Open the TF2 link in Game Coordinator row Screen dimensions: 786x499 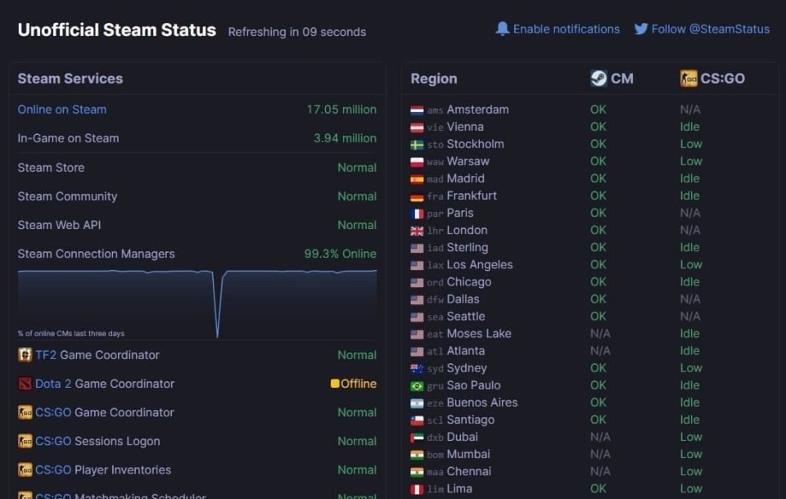click(46, 355)
